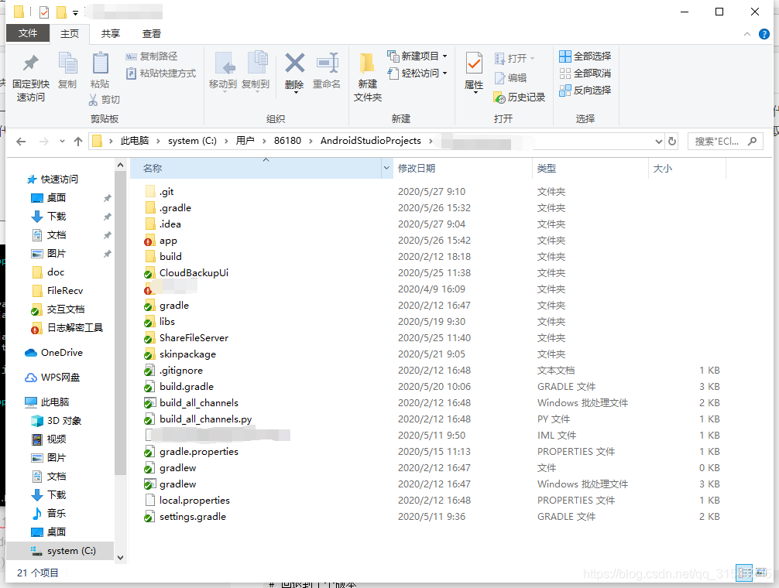Image resolution: width=779 pixels, height=588 pixels.
Task: Click the Properties checkmark icon
Action: coord(474,63)
